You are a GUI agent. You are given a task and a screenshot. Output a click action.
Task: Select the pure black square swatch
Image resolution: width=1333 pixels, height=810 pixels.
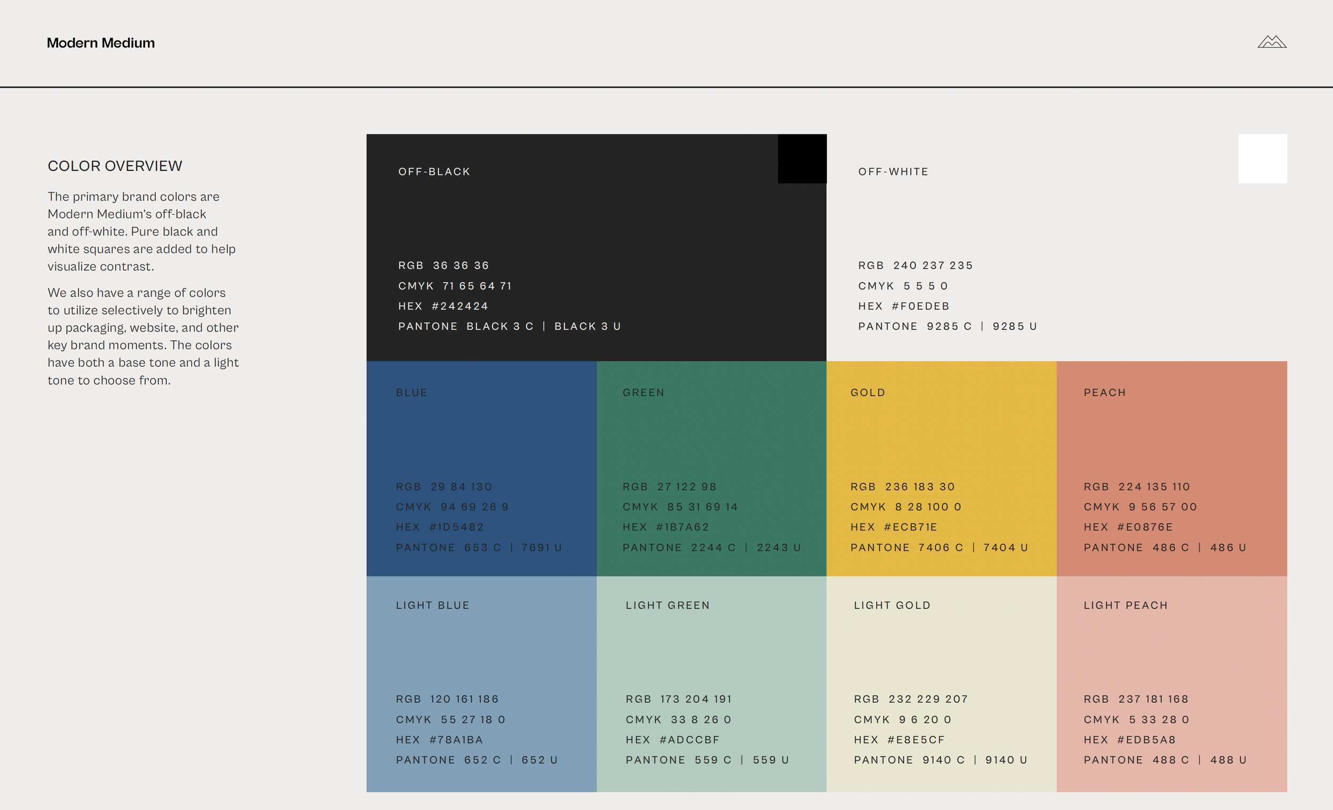(x=802, y=158)
